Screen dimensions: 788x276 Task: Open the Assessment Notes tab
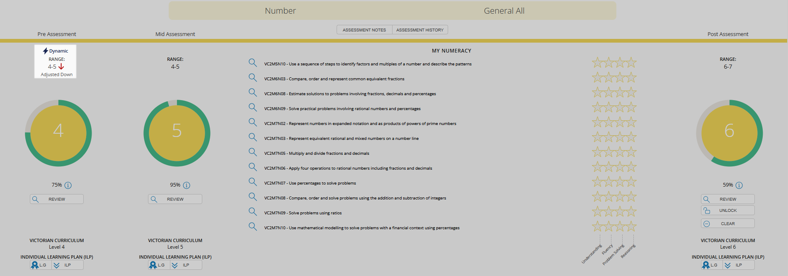[364, 30]
